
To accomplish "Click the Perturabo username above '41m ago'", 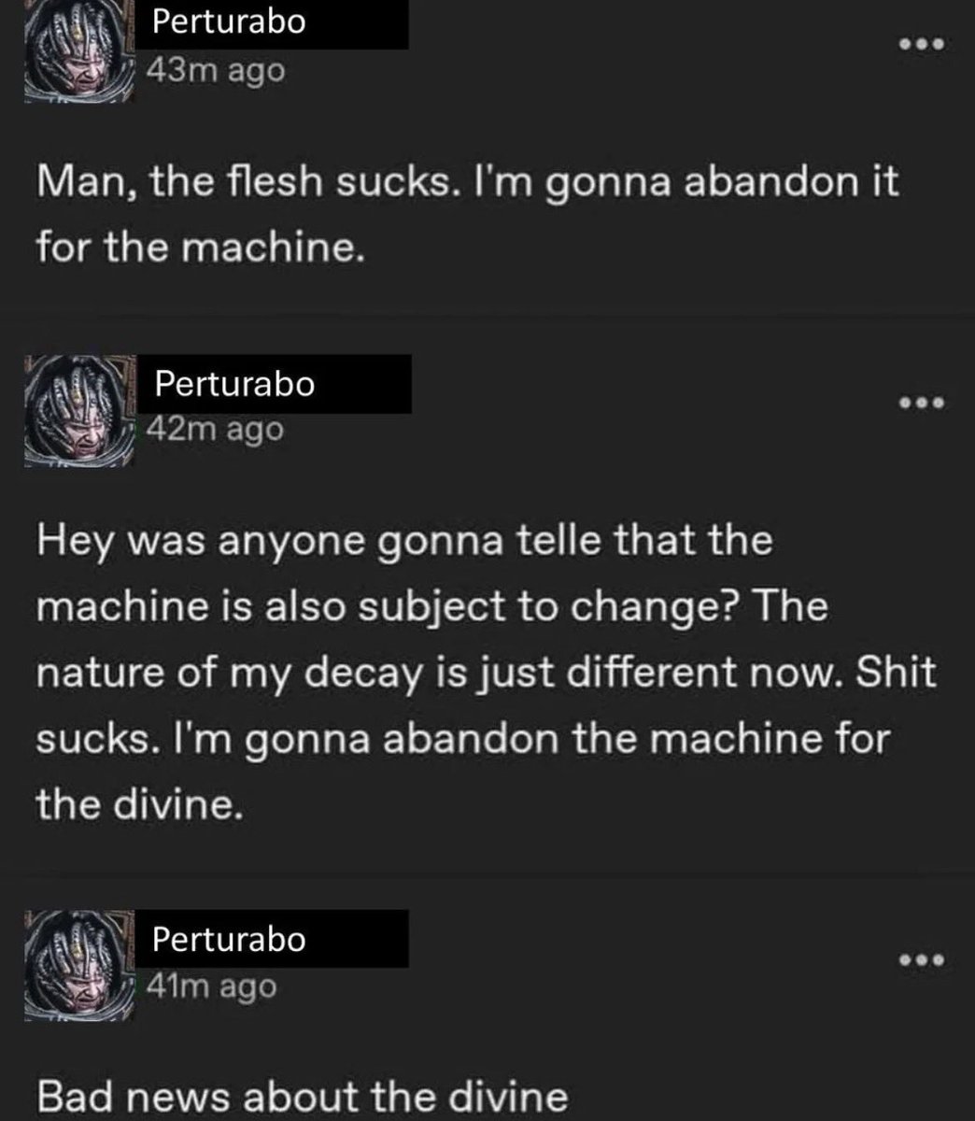I will 229,939.
